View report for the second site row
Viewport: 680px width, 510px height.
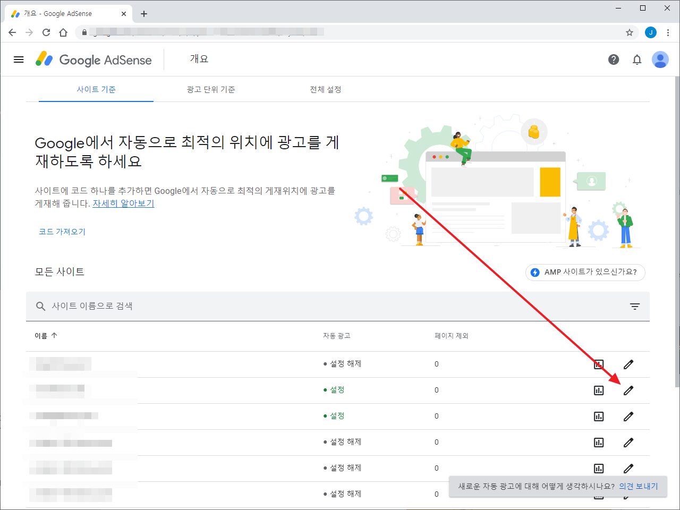point(599,390)
